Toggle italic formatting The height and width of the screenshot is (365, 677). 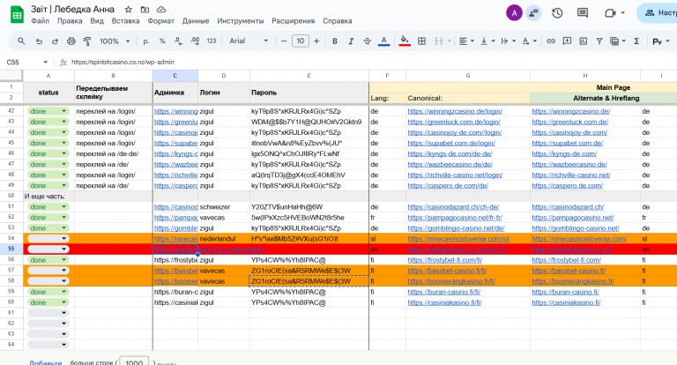(352, 41)
